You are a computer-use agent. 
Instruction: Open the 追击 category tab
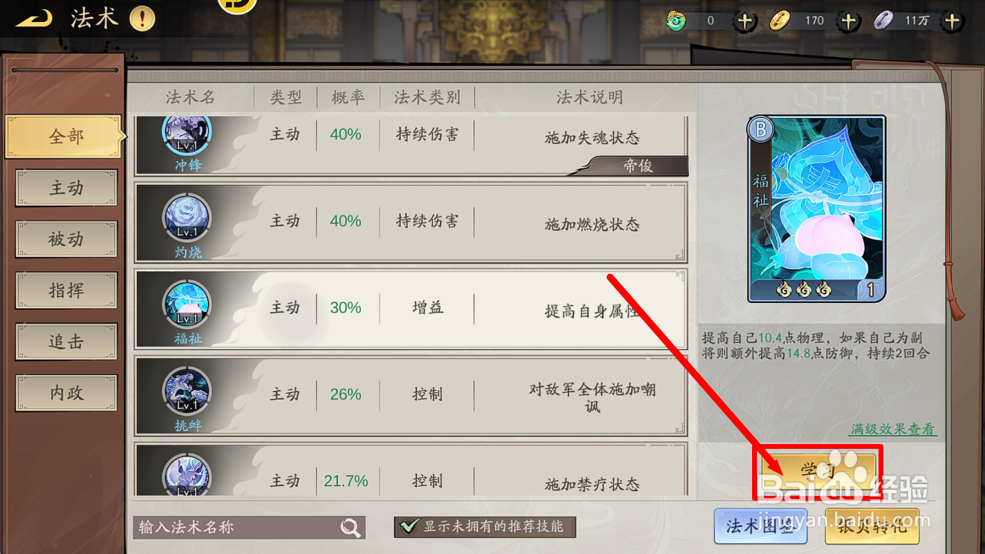tap(66, 342)
